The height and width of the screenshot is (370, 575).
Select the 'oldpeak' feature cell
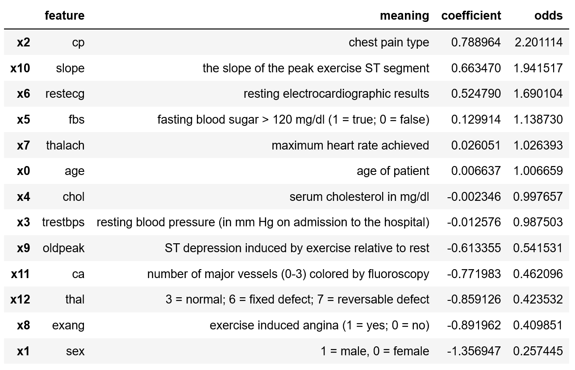tap(63, 248)
